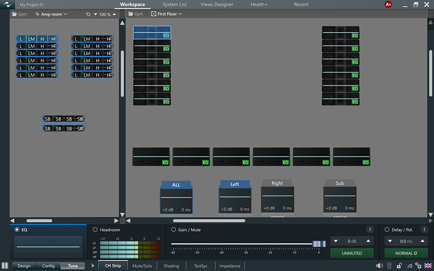Decrease the gain dB value with down arrow

pyautogui.click(x=336, y=241)
